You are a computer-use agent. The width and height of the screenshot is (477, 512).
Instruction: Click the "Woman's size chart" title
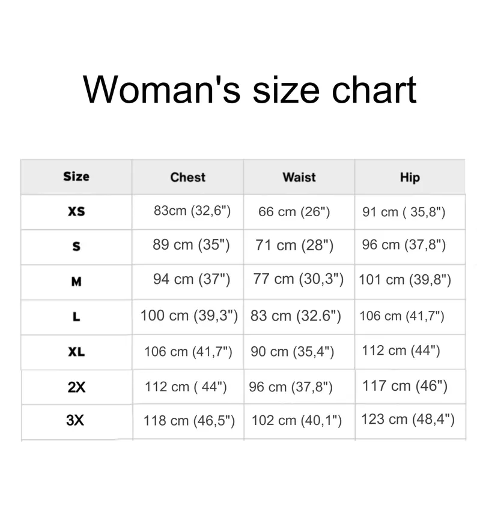coord(249,90)
